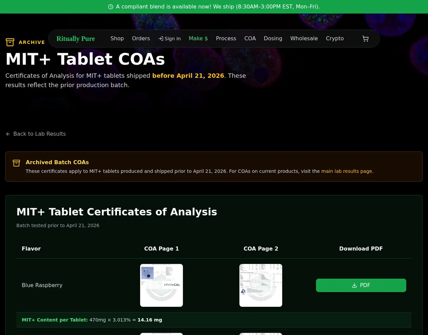428x335 pixels.
Task: Open Blue Raspberry COA Page 2 thumbnail
Action: coord(261,285)
